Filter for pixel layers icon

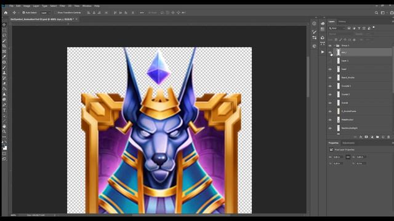(x=349, y=28)
